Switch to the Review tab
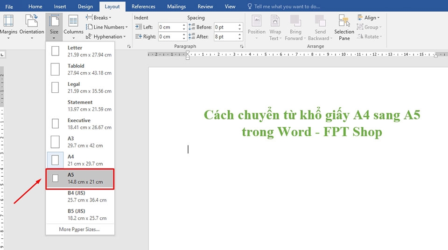This screenshot has width=448, height=250. pyautogui.click(x=205, y=6)
